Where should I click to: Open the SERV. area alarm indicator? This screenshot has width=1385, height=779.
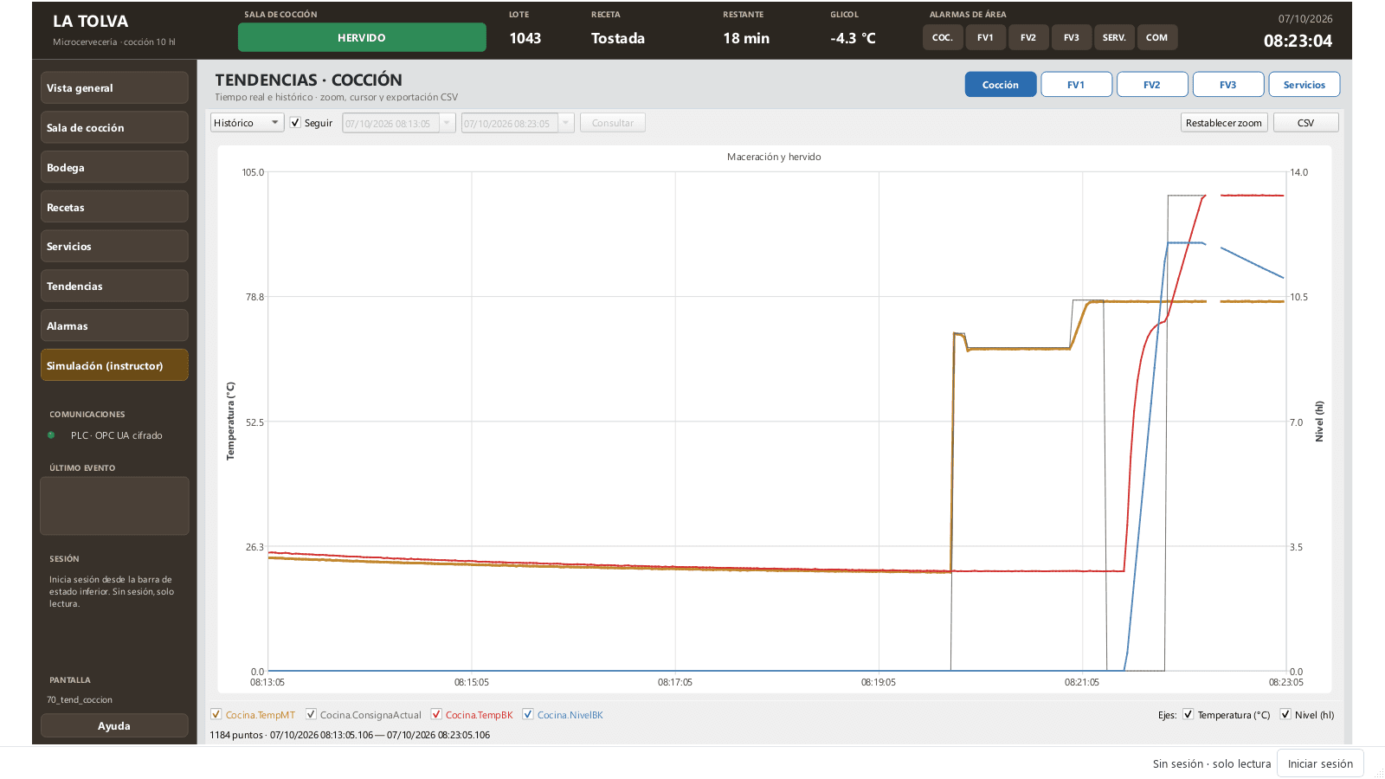click(x=1114, y=37)
